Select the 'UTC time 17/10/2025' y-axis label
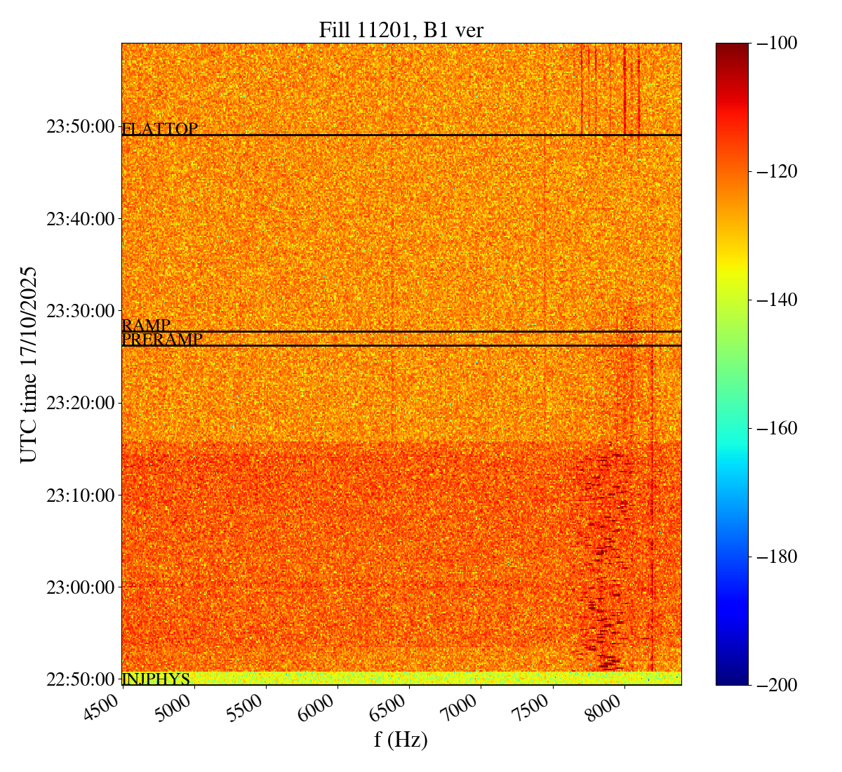The height and width of the screenshot is (772, 842). tap(29, 364)
